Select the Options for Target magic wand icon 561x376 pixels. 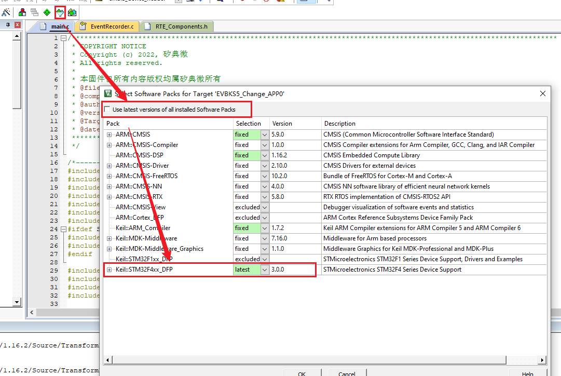7,13
